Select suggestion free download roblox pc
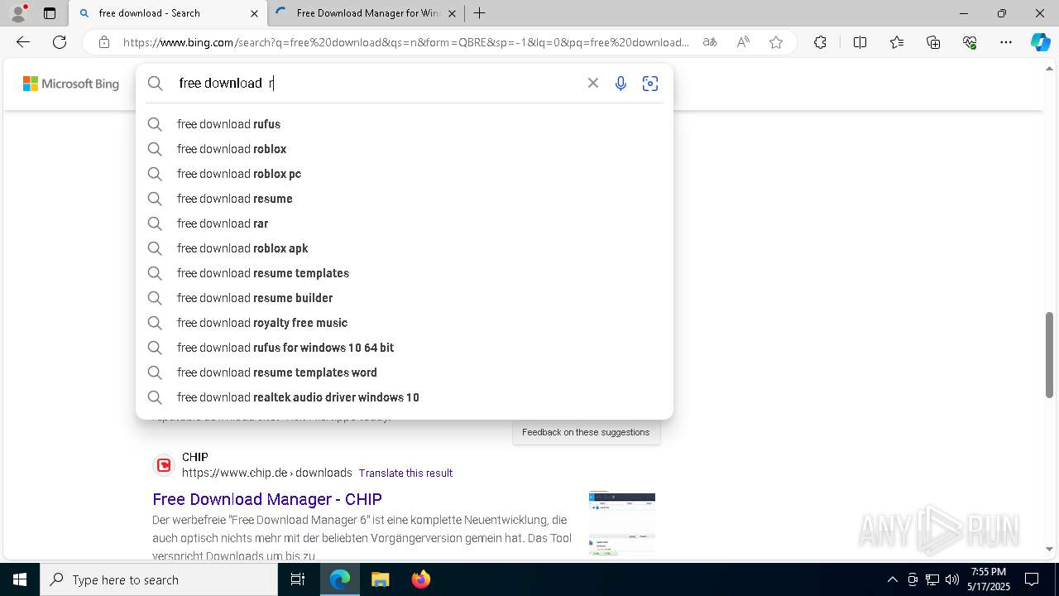The height and width of the screenshot is (596, 1059). pyautogui.click(x=405, y=174)
